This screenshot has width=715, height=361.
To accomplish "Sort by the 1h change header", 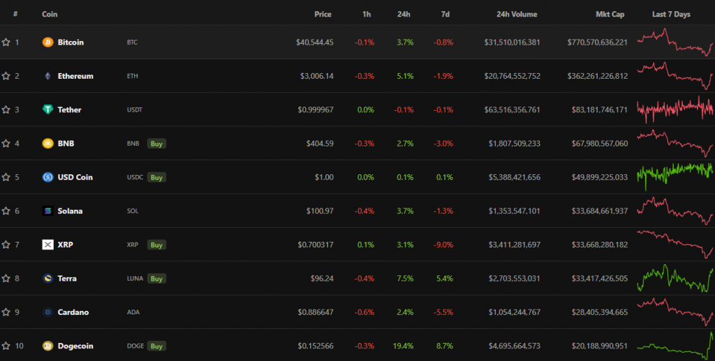I will click(367, 14).
